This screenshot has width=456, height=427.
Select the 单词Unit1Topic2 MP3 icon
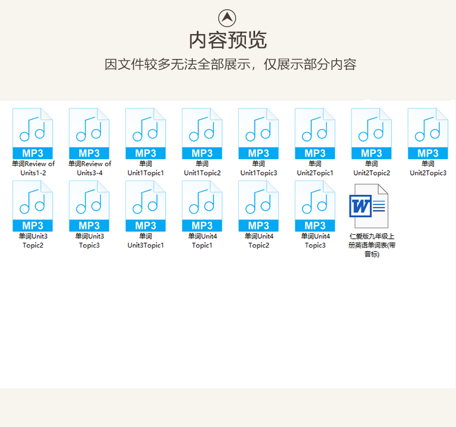[202, 134]
